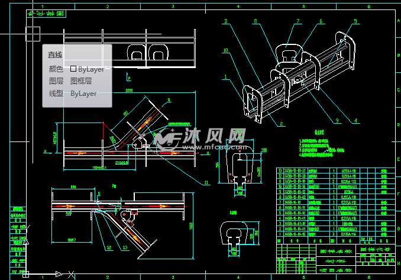Screen dimensions: 401x280
Task: Select balloon number 8 on the isometric view
Action: (256, 21)
